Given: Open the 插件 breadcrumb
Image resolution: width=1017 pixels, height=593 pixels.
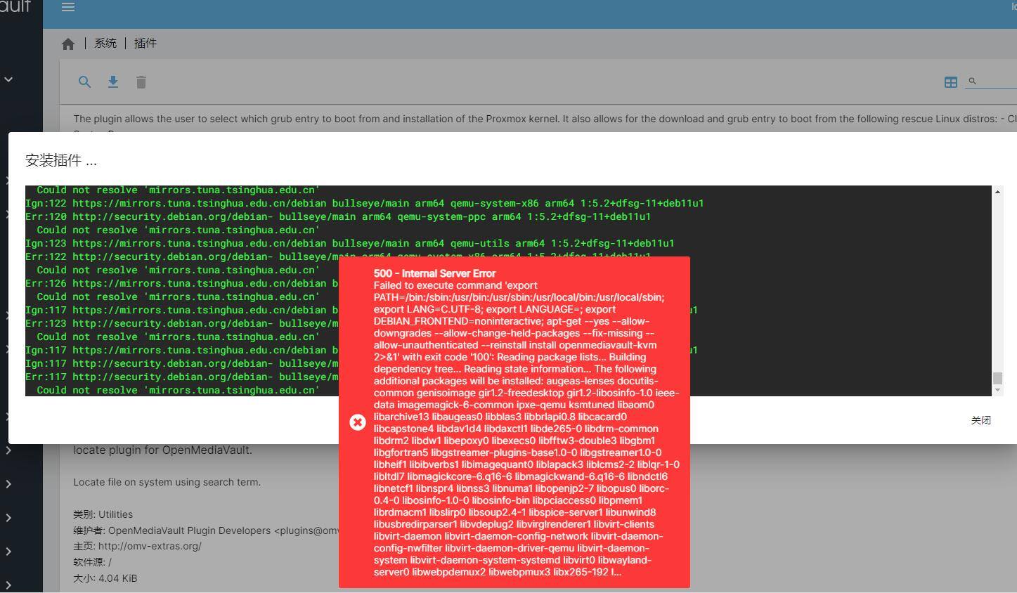Looking at the screenshot, I should 145,44.
